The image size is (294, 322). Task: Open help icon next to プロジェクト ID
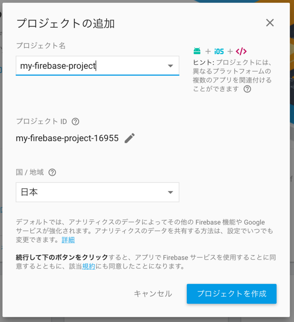(x=75, y=122)
